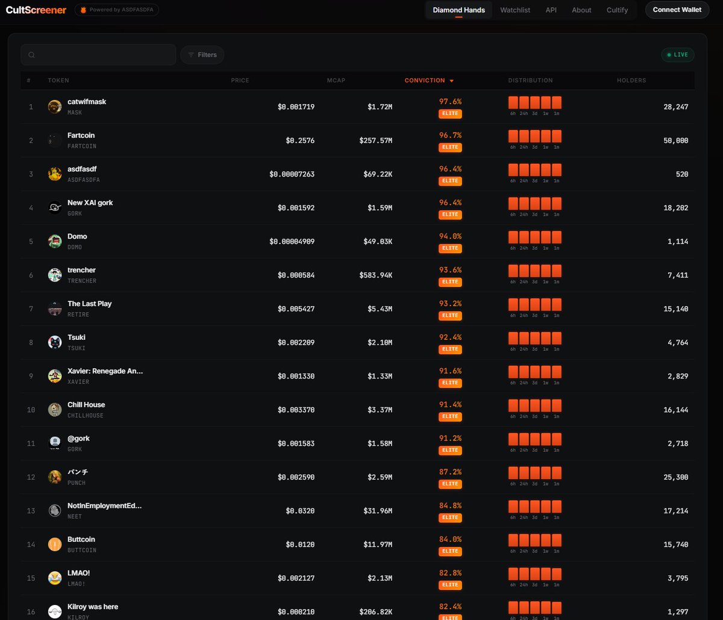Click the Filters funnel icon
This screenshot has width=723, height=620.
click(192, 55)
